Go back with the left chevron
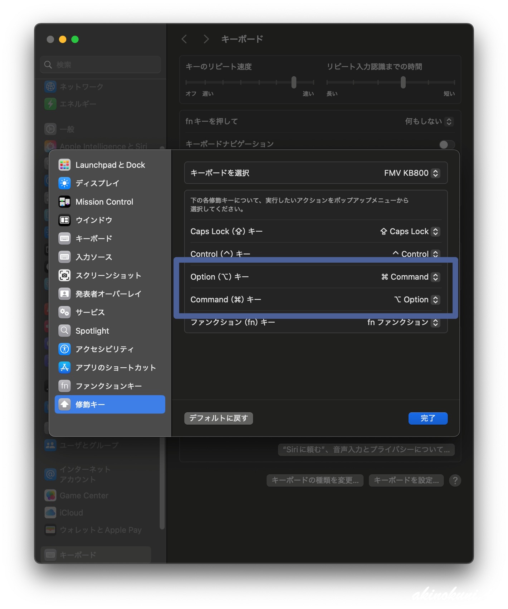The width and height of the screenshot is (508, 609). (x=184, y=39)
